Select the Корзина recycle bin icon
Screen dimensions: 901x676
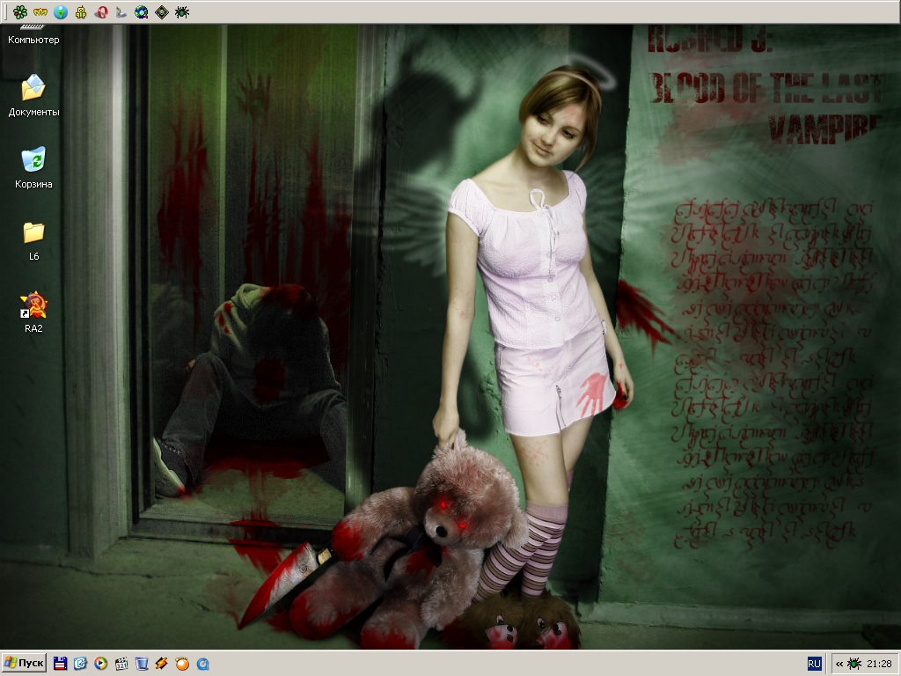click(33, 168)
